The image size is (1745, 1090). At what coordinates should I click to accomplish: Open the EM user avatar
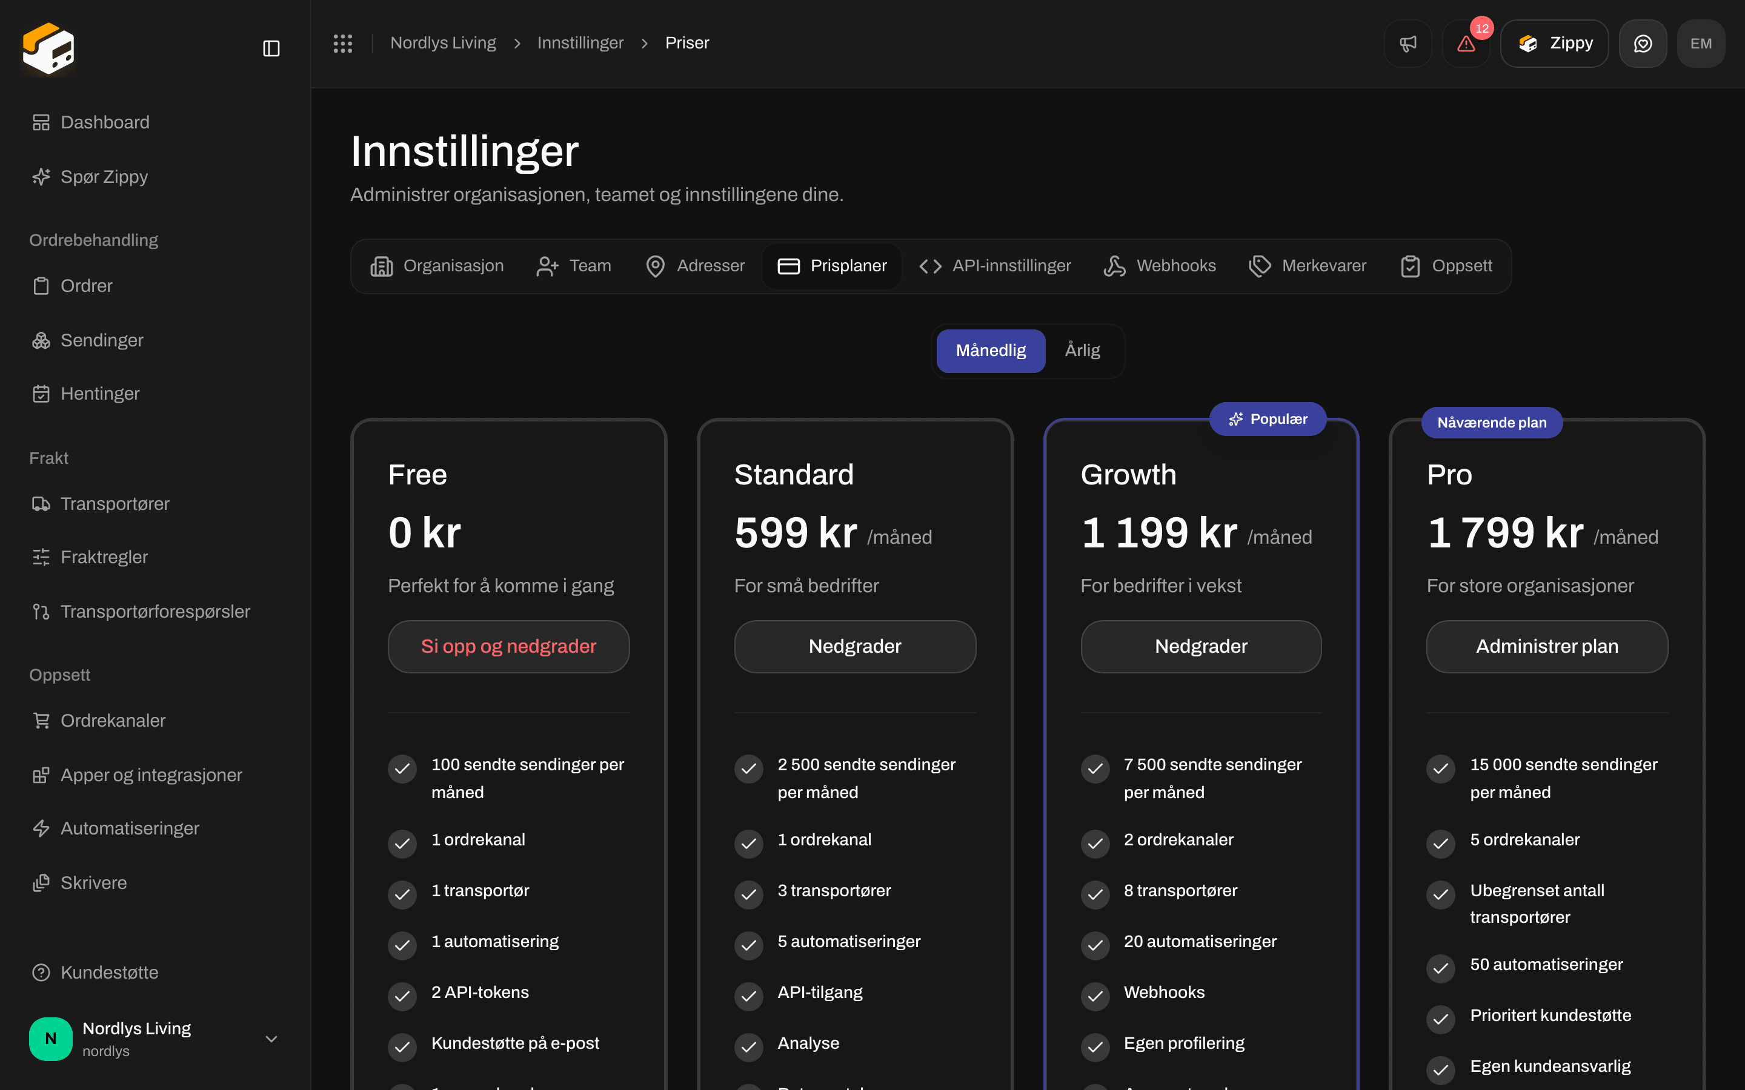click(x=1701, y=43)
